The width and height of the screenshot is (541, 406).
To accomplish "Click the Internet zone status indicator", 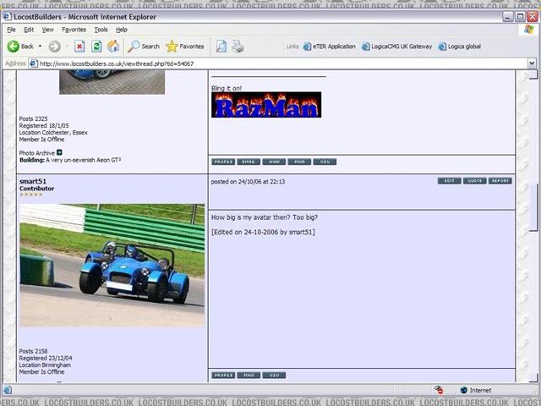I will tap(475, 391).
